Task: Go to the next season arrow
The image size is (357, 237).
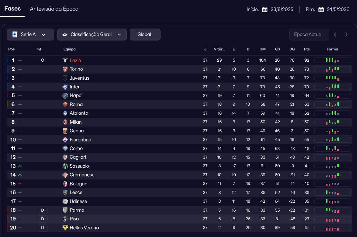Action: coord(346,35)
